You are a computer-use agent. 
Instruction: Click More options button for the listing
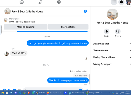(68, 27)
